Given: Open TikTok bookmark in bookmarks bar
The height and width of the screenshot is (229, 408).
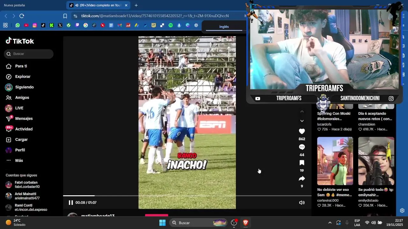Looking at the screenshot, I should [43, 25].
